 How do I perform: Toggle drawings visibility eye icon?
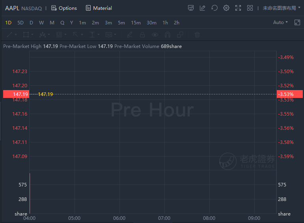(x=155, y=35)
